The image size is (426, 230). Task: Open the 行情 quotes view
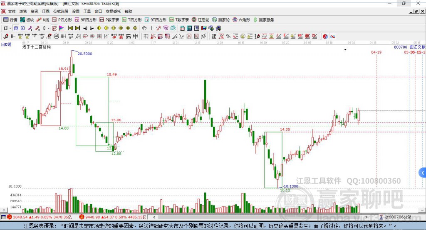(x=10, y=20)
